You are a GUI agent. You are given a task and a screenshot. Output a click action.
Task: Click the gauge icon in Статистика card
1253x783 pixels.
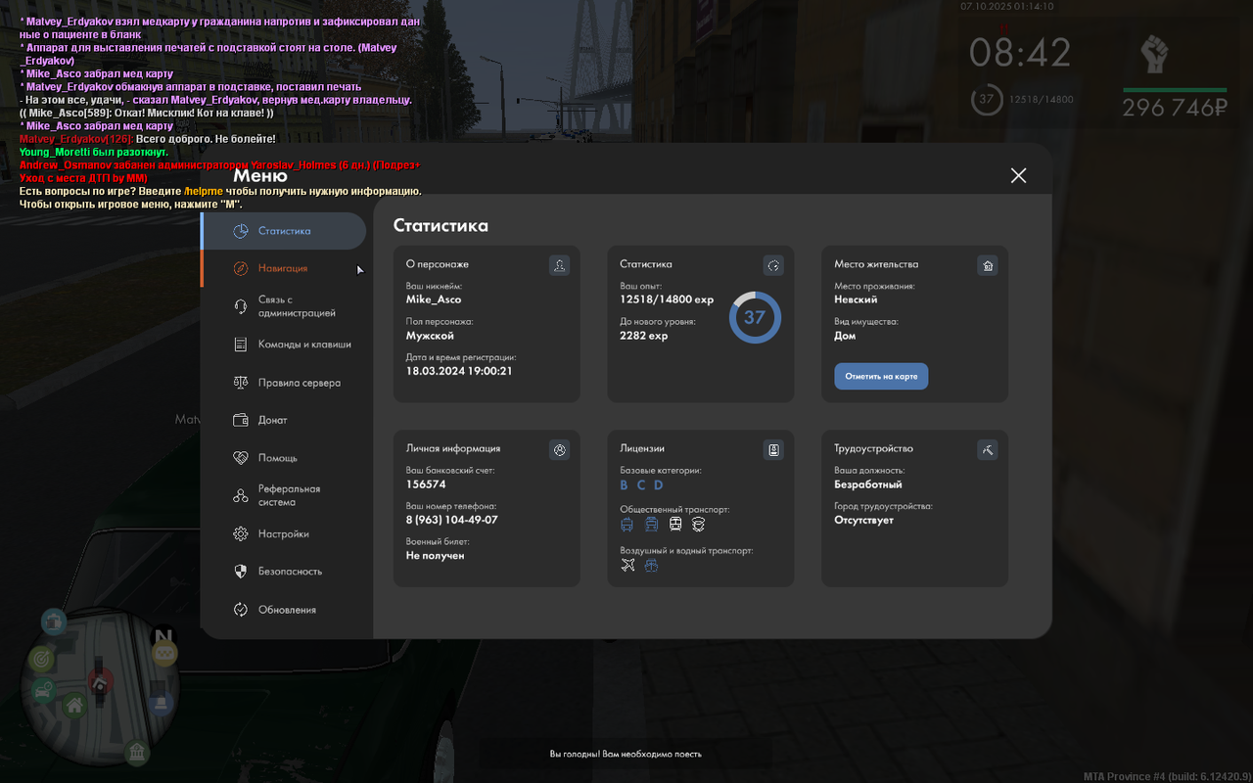tap(773, 265)
